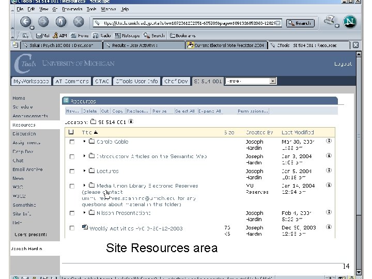The height and width of the screenshot is (279, 372).
Task: Click info icon next to SI 514 001 location
Action: [131, 121]
